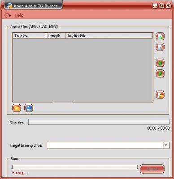Open project with the folder icon
The image size is (174, 179).
tap(17, 108)
